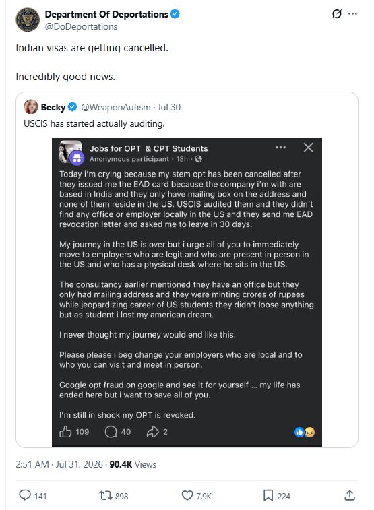Click the thumbs-up like icon showing 109

(65, 432)
